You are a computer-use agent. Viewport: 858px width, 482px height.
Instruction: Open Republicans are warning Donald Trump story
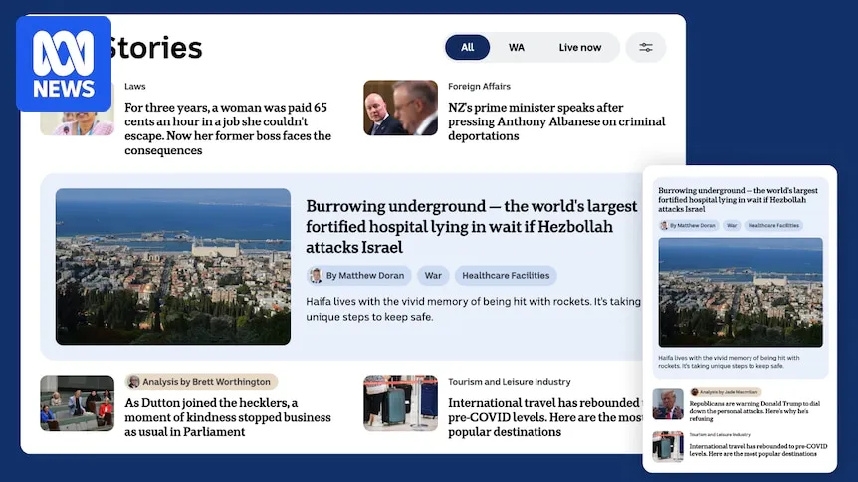(x=754, y=411)
